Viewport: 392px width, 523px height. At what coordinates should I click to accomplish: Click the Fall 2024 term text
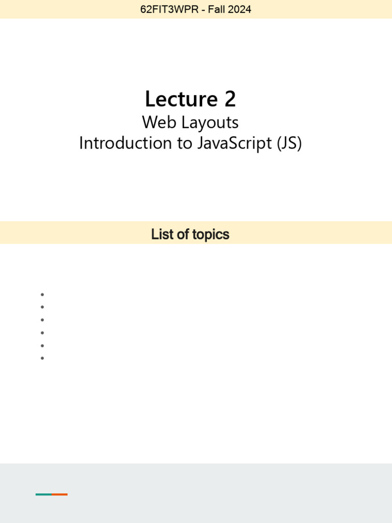click(231, 9)
